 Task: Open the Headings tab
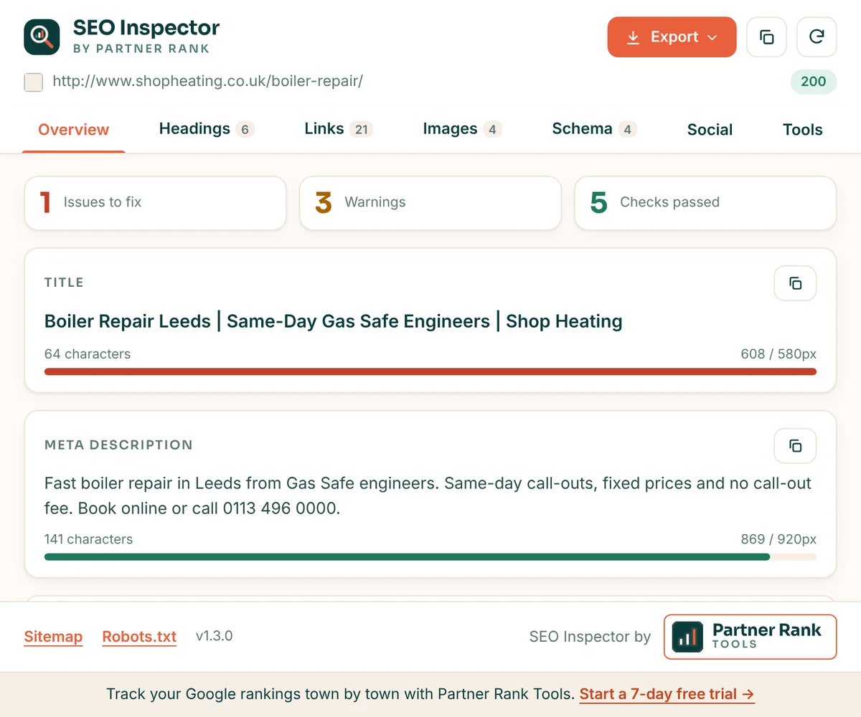pos(207,130)
